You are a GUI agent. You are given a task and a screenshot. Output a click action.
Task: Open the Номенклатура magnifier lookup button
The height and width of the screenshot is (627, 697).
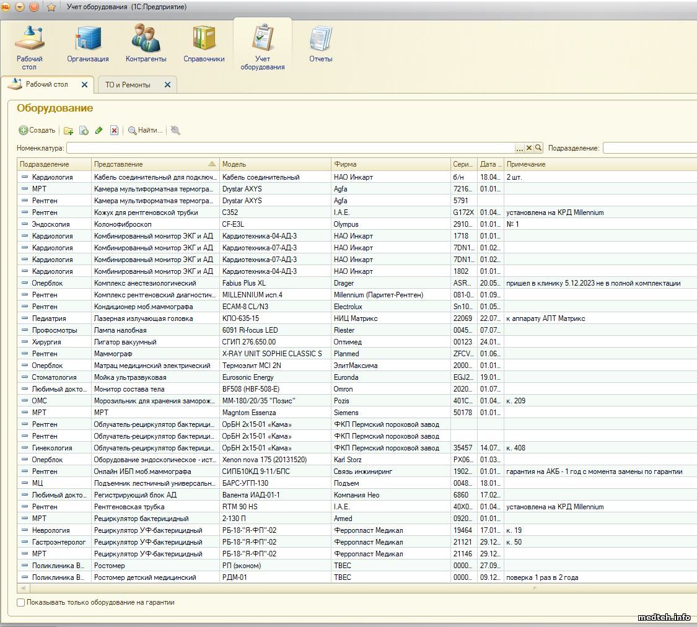(538, 148)
